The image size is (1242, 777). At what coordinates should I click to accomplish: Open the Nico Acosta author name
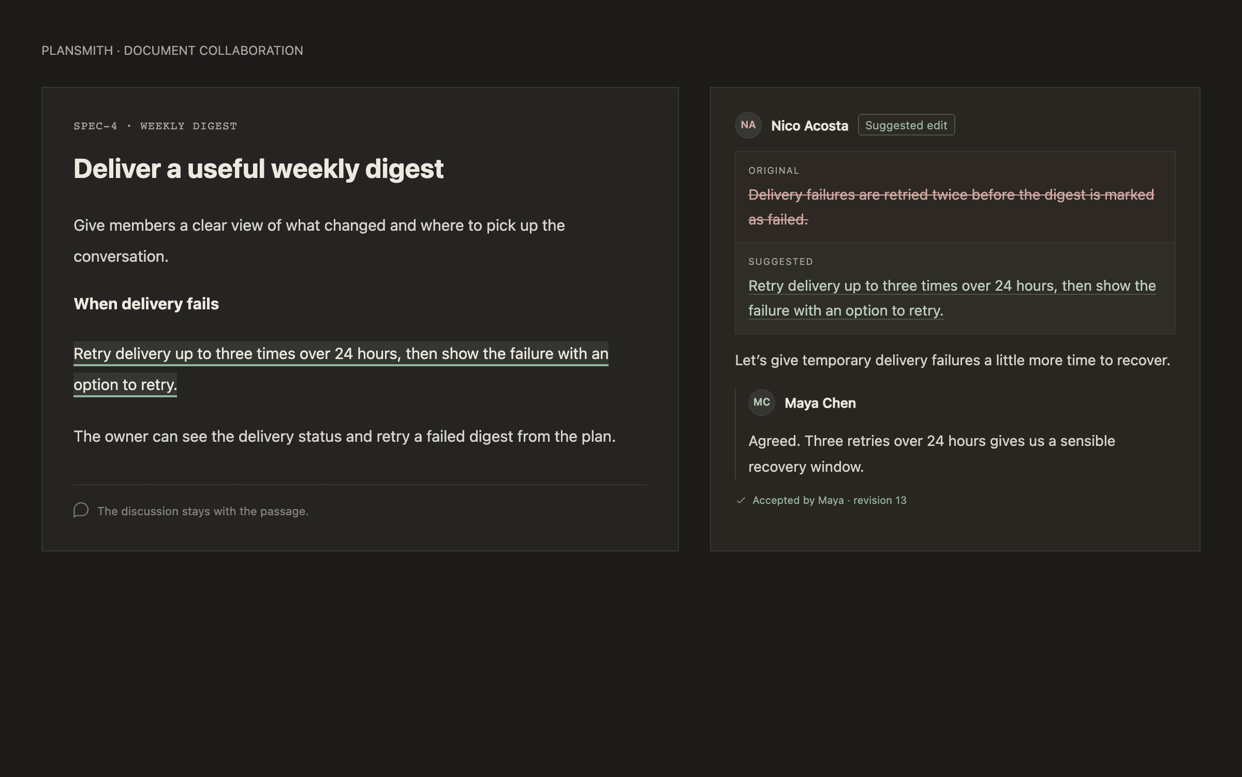point(809,126)
